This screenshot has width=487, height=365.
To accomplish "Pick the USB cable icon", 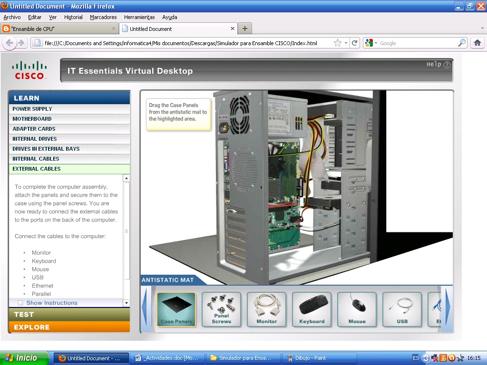I will click(402, 309).
